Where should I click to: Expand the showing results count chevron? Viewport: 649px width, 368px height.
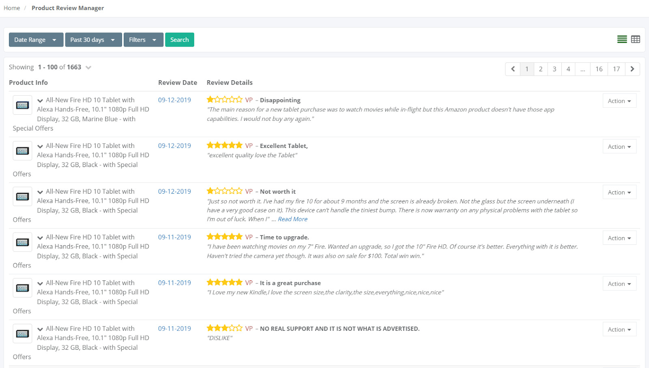coord(88,68)
